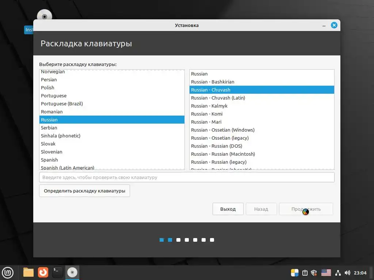
Task: Select Norwegian in the language list
Action: 112,72
